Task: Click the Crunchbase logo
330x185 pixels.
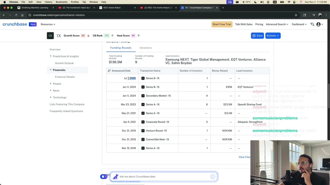Action: coord(15,24)
